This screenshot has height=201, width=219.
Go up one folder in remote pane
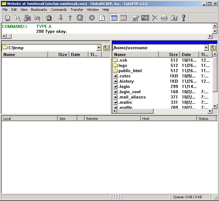tap(213, 48)
